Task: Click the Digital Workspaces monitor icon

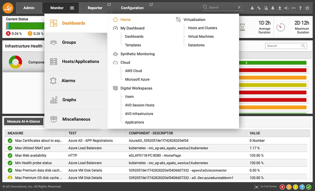Action: [115, 88]
